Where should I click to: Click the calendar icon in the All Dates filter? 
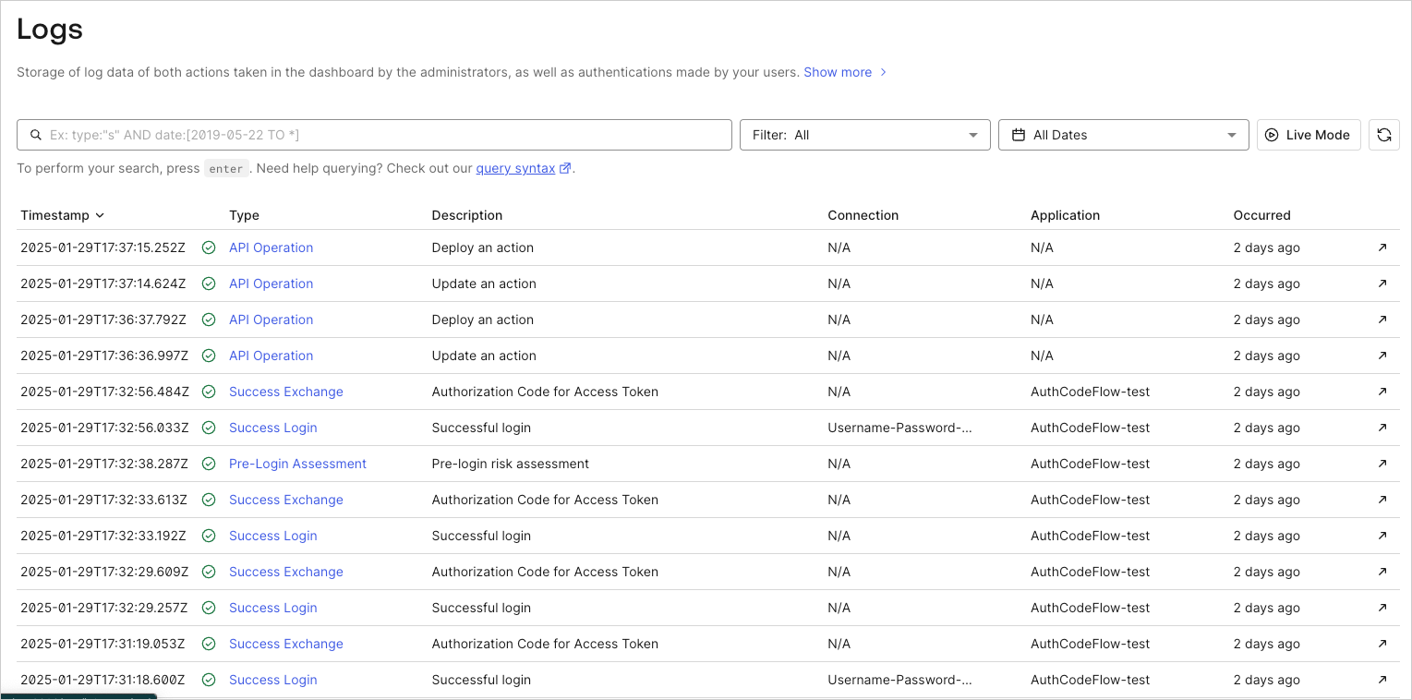[1019, 134]
